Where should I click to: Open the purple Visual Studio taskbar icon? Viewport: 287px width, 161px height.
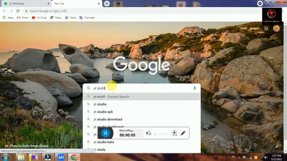[x=35, y=157]
